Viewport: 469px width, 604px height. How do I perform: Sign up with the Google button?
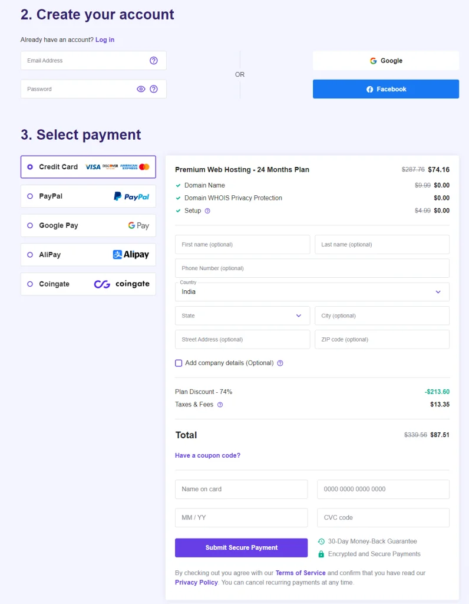(x=385, y=61)
